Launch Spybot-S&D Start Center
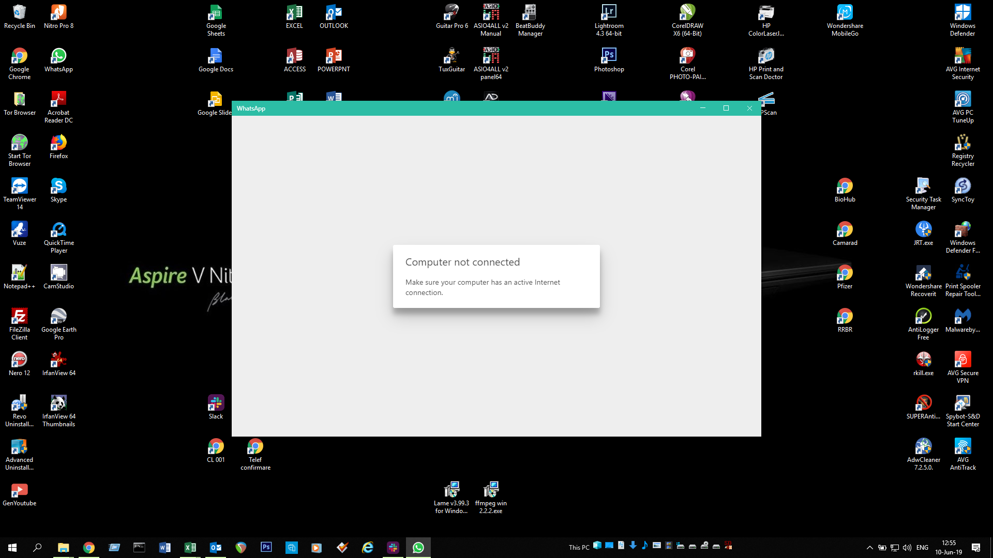This screenshot has width=993, height=558. coord(963,404)
